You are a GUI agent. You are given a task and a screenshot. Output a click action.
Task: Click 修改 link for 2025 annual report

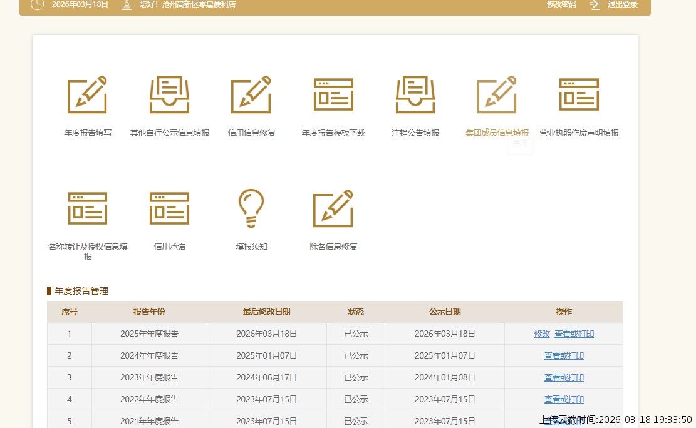[x=542, y=334]
